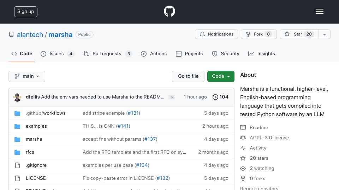Image resolution: width=339 pixels, height=190 pixels.
Task: Open the main branch selector dropdown
Action: 27,76
